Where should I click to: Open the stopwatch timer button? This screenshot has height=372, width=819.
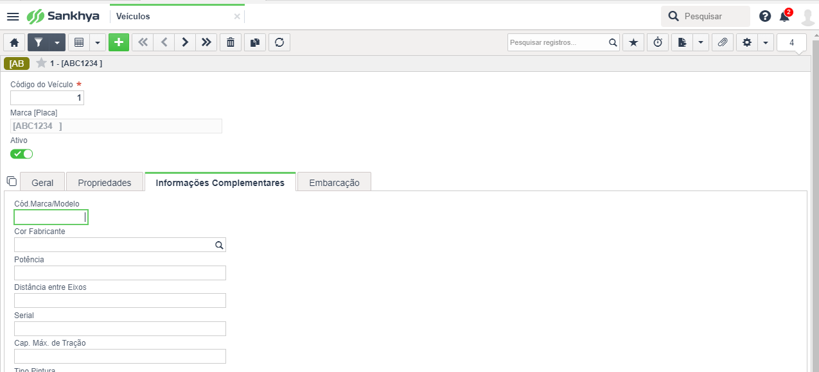(658, 42)
